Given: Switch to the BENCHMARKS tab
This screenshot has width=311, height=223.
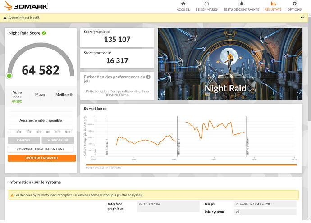Looking at the screenshot, I should pos(206,9).
